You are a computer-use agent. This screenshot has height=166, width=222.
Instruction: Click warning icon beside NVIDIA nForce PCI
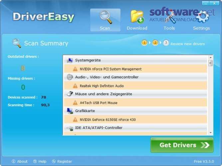(x=75, y=69)
